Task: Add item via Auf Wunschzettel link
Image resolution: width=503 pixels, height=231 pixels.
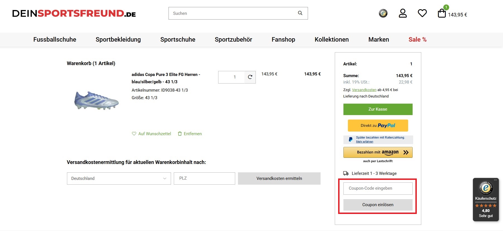Action: tap(155, 134)
